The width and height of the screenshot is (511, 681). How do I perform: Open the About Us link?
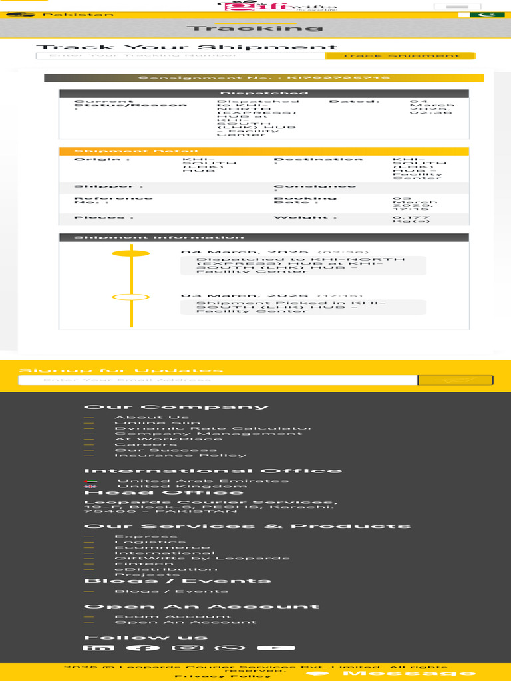click(x=152, y=418)
